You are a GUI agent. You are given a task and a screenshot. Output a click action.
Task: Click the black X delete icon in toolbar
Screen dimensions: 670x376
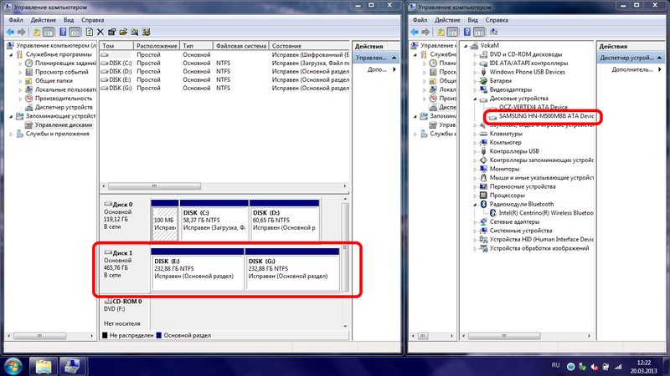click(100, 32)
